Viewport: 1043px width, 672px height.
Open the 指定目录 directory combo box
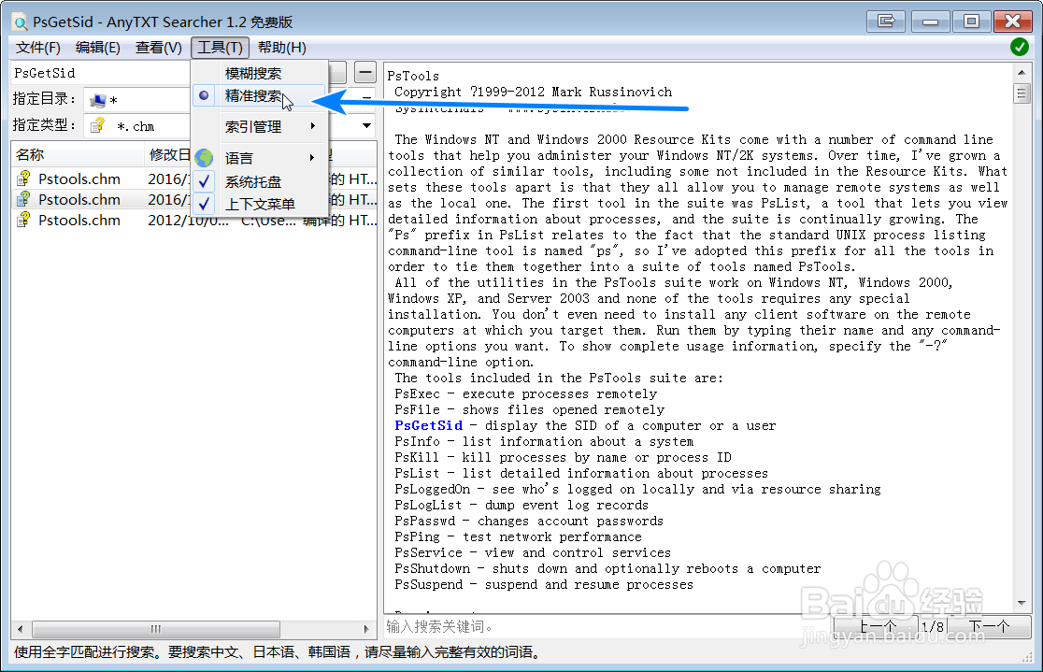[230, 100]
